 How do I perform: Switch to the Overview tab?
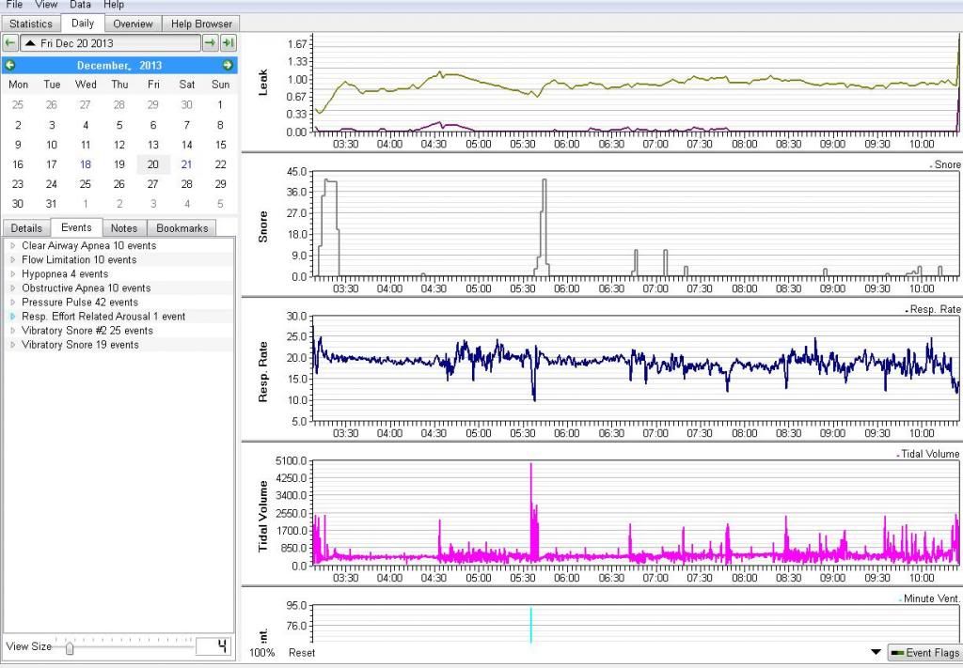point(133,23)
